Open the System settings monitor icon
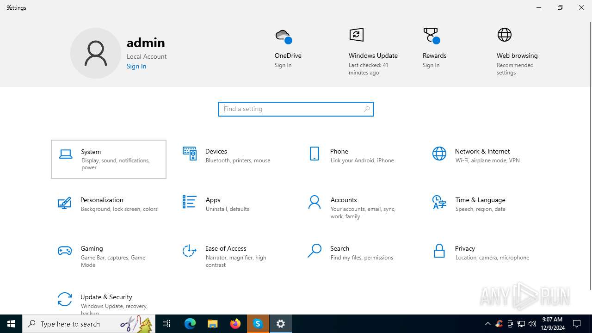Viewport: 592px width, 333px height. click(x=66, y=154)
